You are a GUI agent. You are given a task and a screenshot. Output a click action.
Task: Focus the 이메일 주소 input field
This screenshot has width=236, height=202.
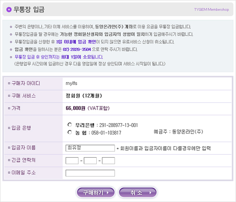(90, 173)
